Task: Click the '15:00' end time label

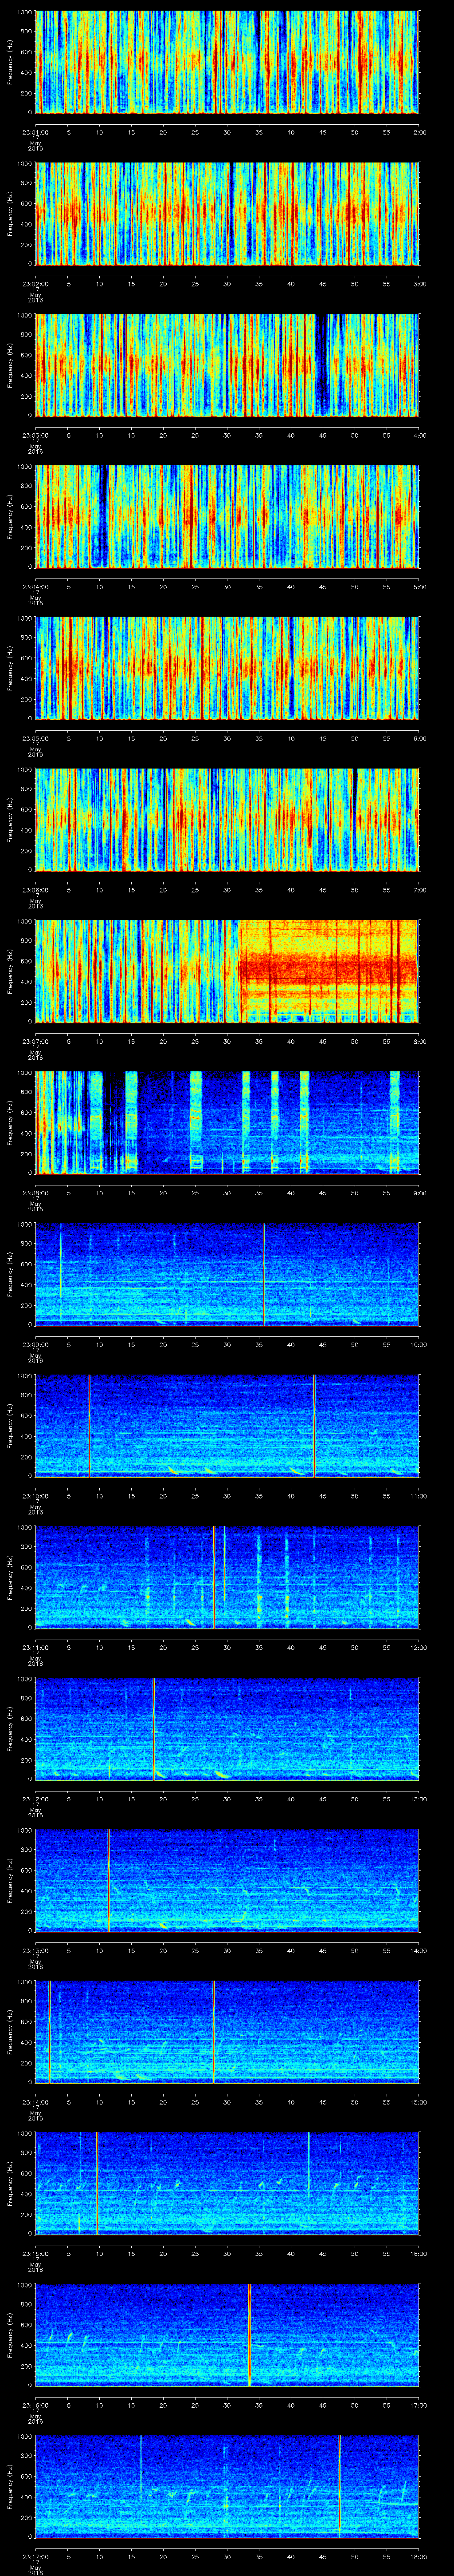Action: tap(419, 2101)
